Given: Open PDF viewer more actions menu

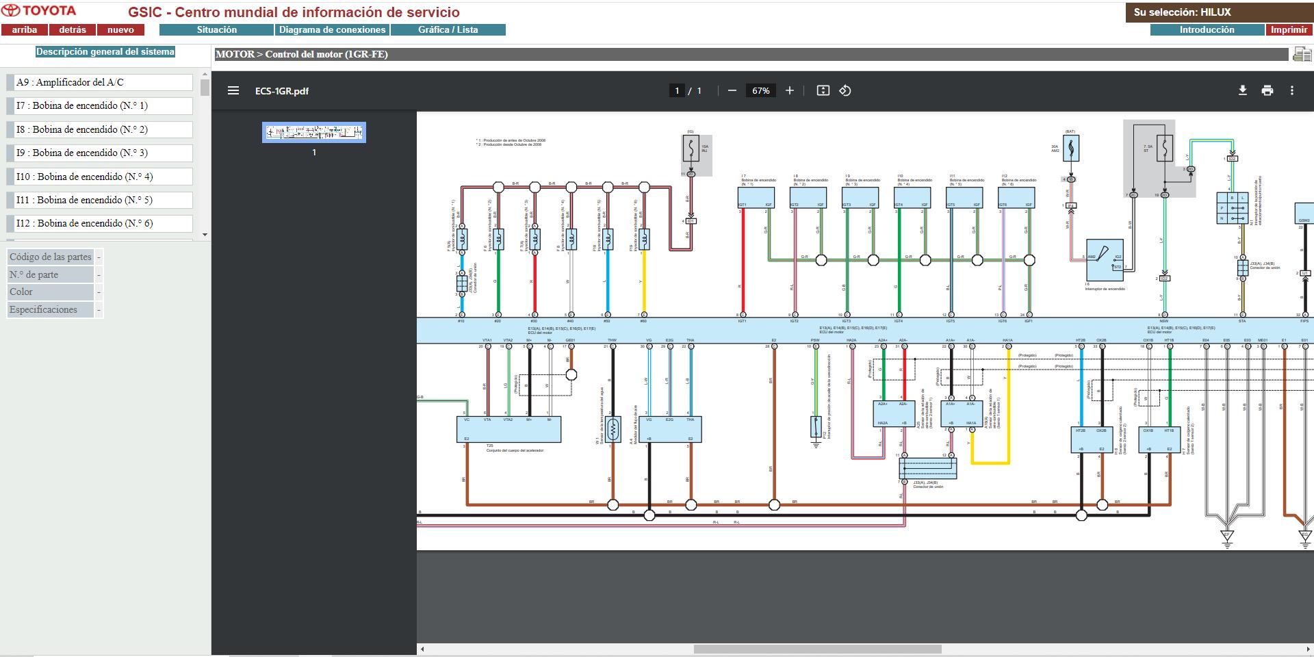Looking at the screenshot, I should [x=1292, y=90].
